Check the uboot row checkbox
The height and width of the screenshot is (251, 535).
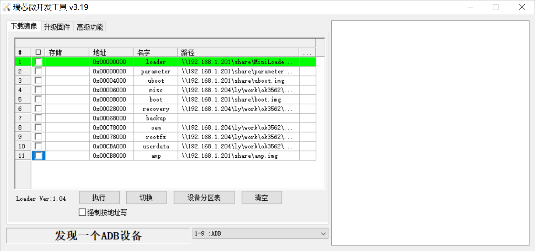tap(38, 80)
